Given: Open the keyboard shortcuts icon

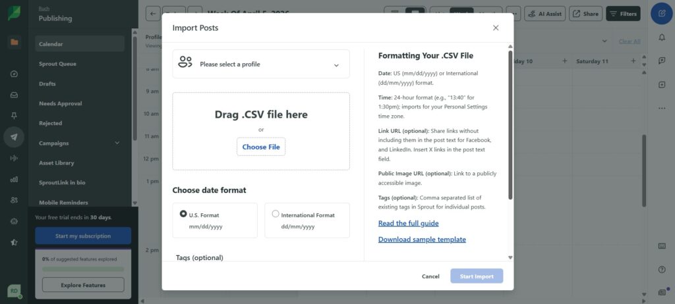Looking at the screenshot, I should pos(662,246).
